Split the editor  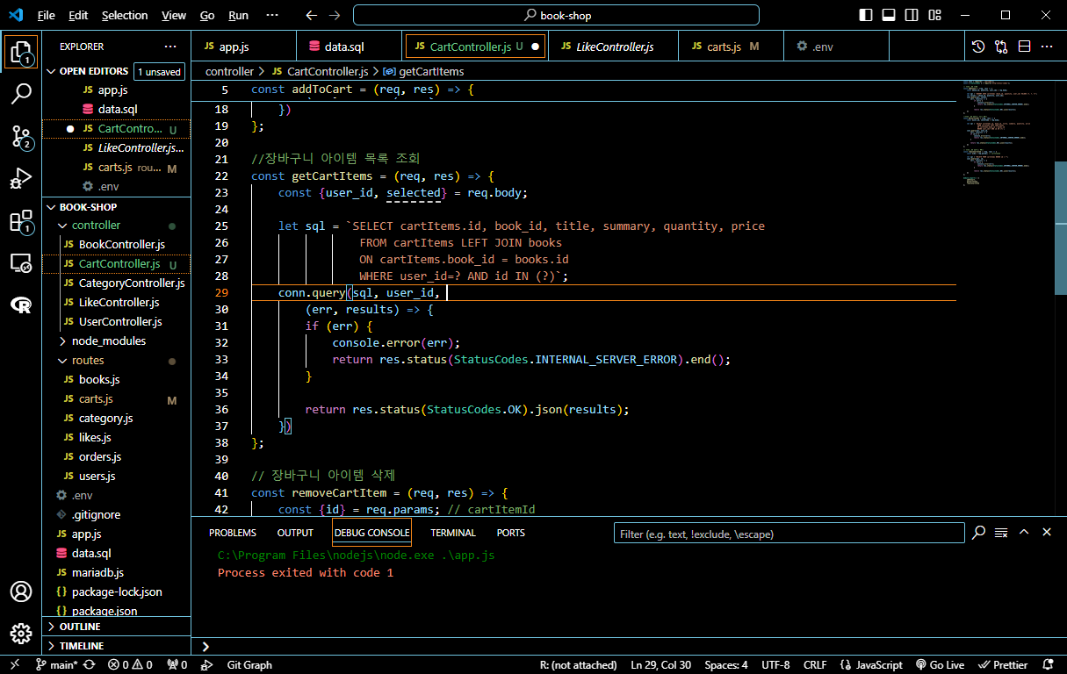[x=1024, y=47]
